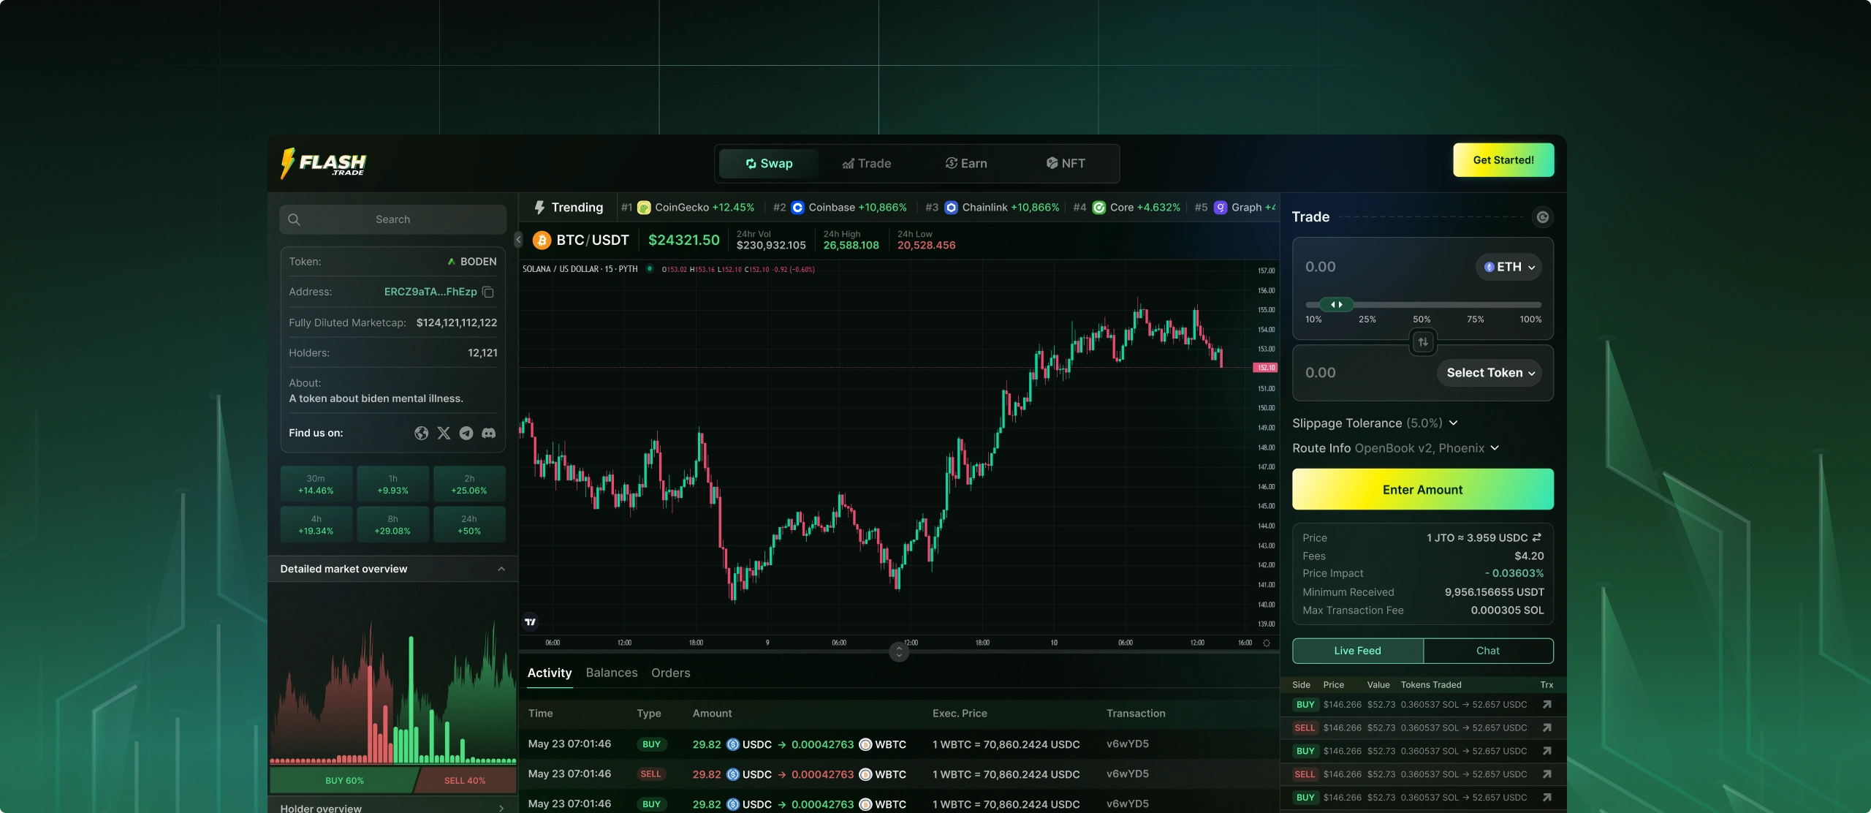This screenshot has width=1871, height=813.
Task: Open the Earn navigation tab
Action: (965, 163)
